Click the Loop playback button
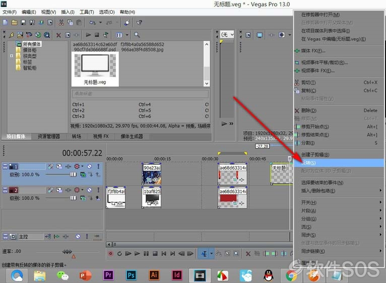Image resolution: width=386 pixels, height=283 pixels. coord(119,253)
